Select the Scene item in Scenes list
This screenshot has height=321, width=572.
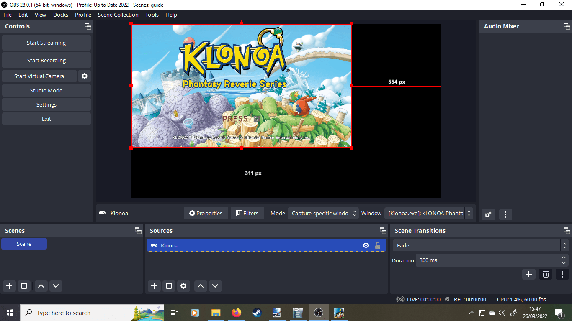coord(24,244)
